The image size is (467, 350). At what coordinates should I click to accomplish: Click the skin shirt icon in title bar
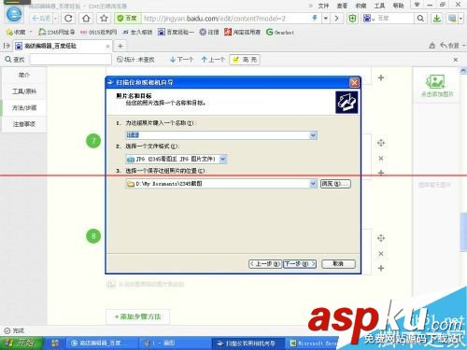(x=417, y=5)
